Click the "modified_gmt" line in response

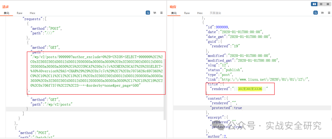tap(243, 60)
